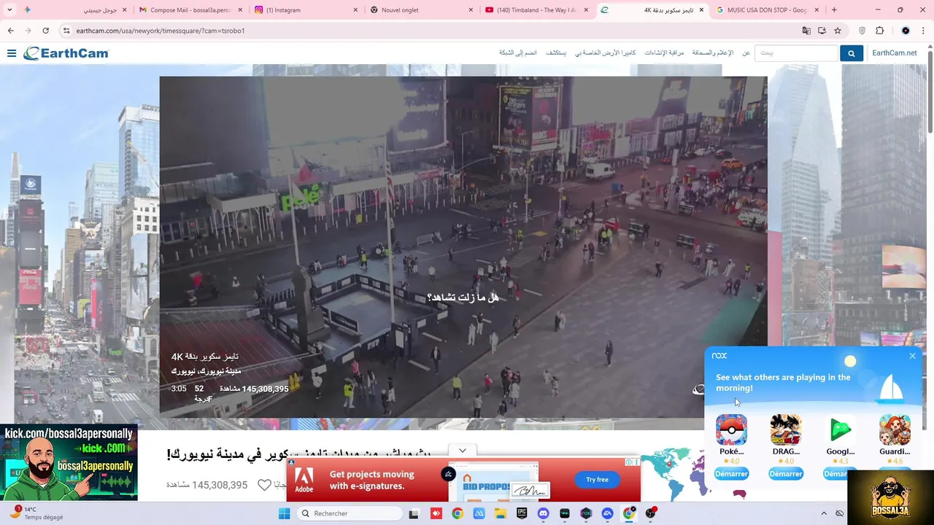
Task: Open the shield extension icon
Action: click(862, 31)
